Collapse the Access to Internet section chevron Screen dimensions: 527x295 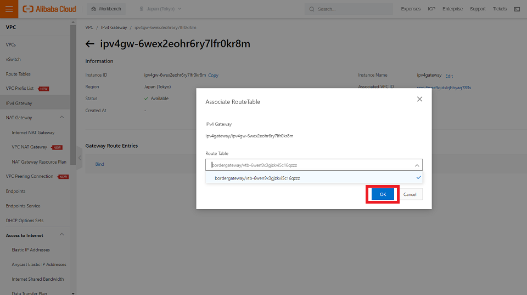tap(62, 234)
